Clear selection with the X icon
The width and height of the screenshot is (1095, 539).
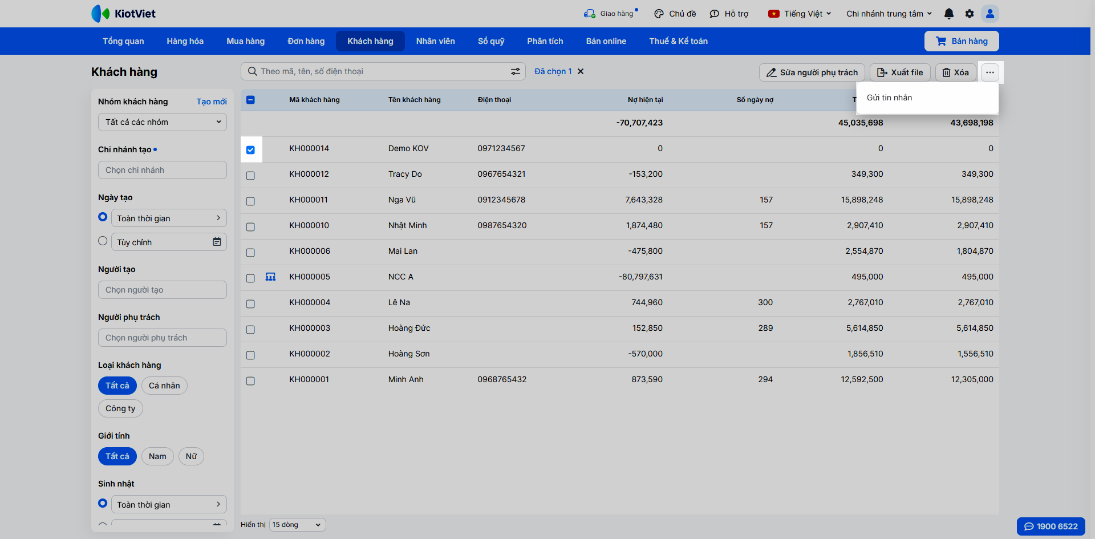point(581,71)
